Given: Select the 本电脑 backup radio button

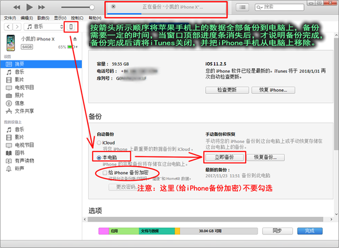Looking at the screenshot, I should tap(99, 158).
